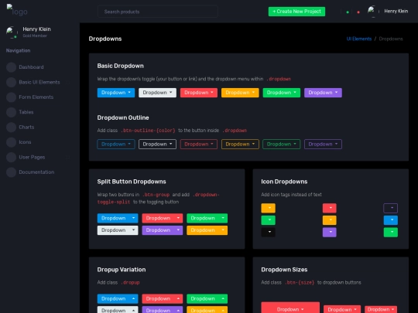Open the white outline Dropdown button
This screenshot has height=313, width=418.
(157, 145)
